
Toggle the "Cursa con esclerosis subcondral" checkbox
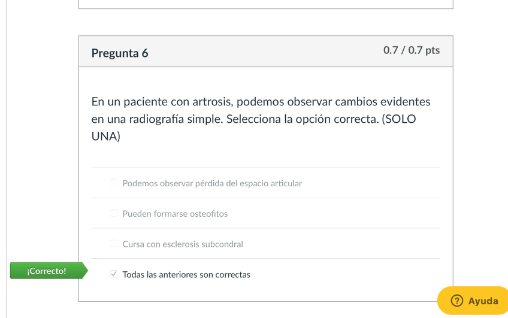click(113, 244)
